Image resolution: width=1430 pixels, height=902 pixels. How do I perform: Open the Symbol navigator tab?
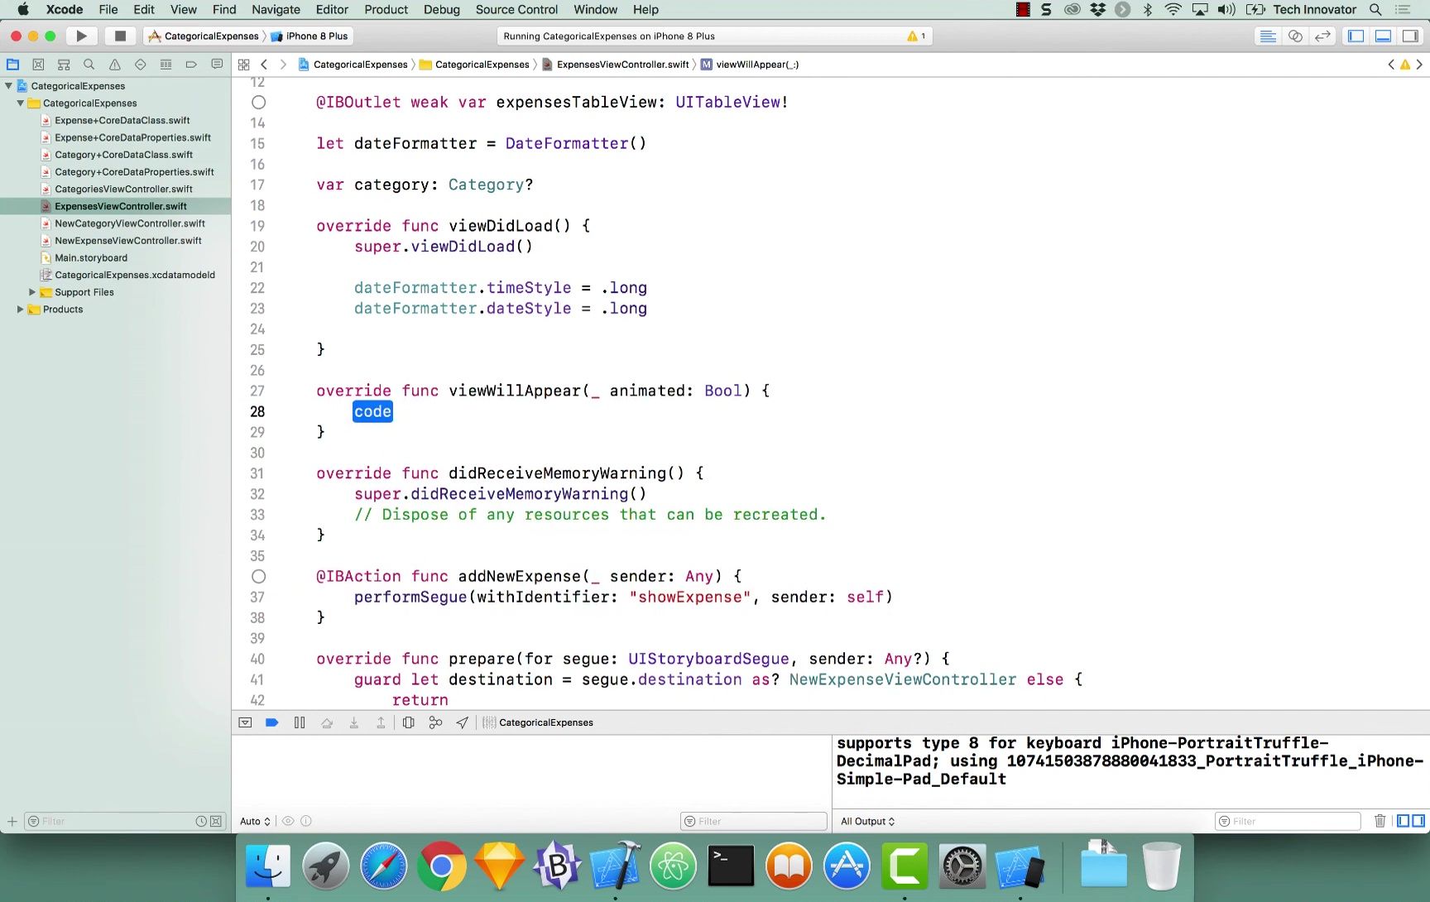pos(64,65)
